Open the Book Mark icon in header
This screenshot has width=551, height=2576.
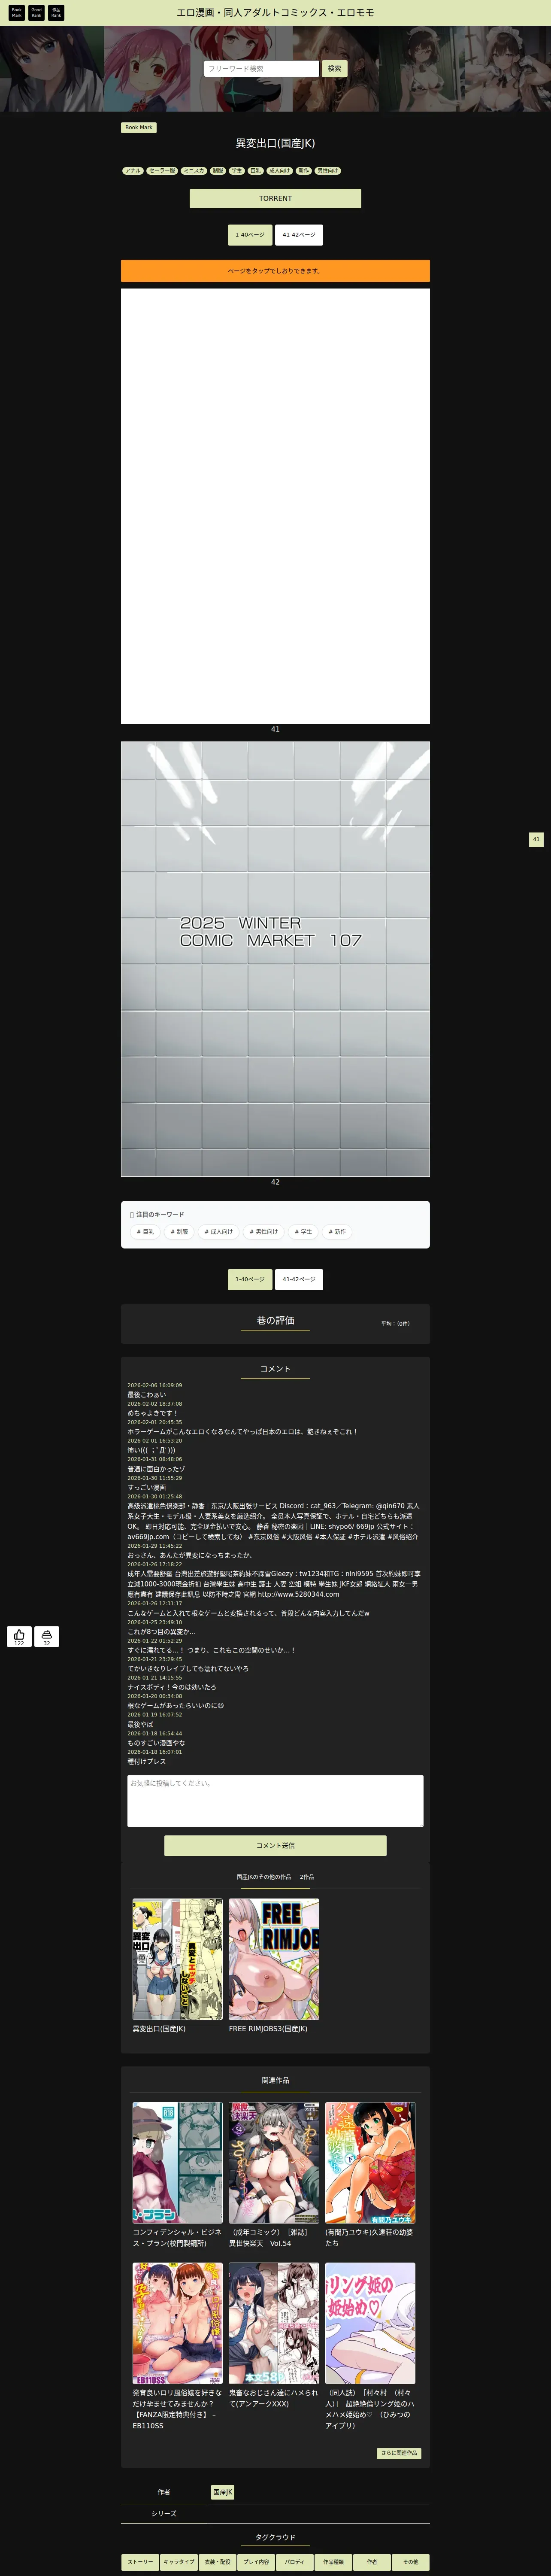click(16, 12)
